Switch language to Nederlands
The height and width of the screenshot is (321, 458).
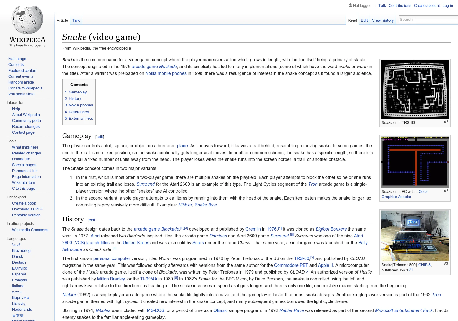22,310
